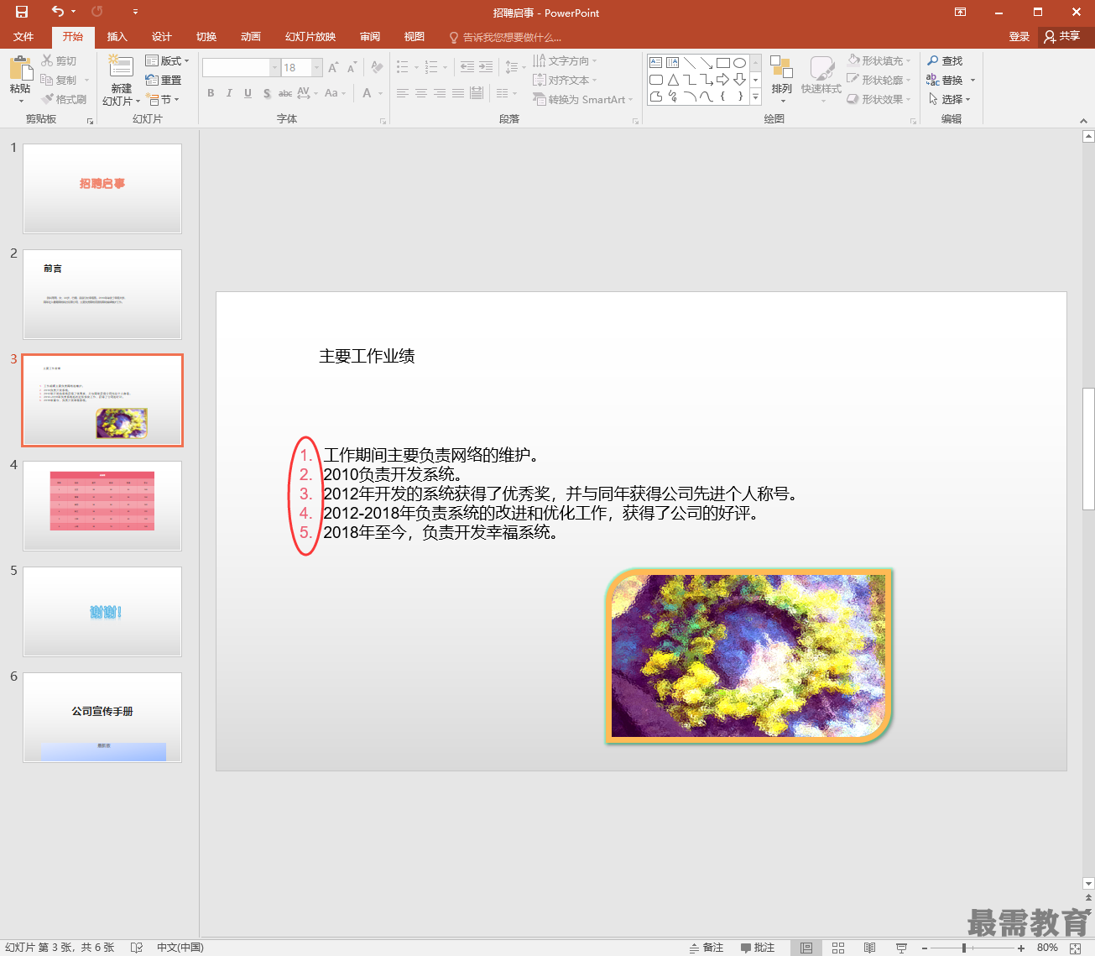Click the Tell me what you want to do box

click(x=505, y=37)
